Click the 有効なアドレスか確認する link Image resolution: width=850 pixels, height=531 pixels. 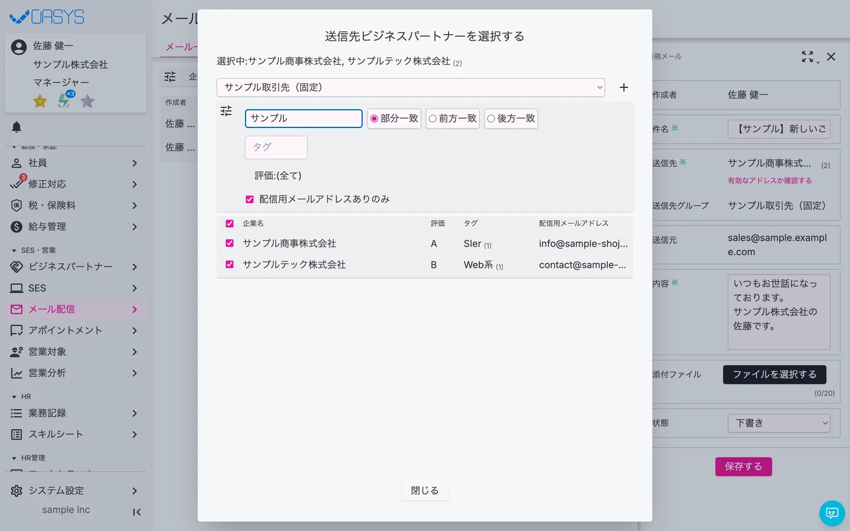770,181
